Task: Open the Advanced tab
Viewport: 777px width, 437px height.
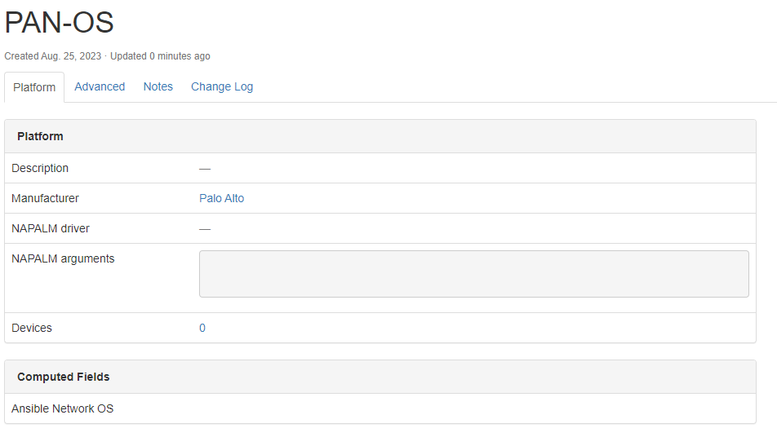Action: 100,86
